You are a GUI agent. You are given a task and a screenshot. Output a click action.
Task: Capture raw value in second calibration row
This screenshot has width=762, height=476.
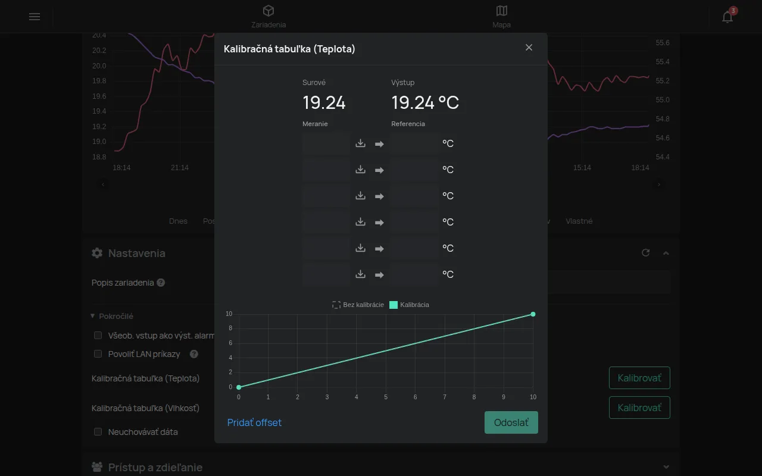click(360, 170)
